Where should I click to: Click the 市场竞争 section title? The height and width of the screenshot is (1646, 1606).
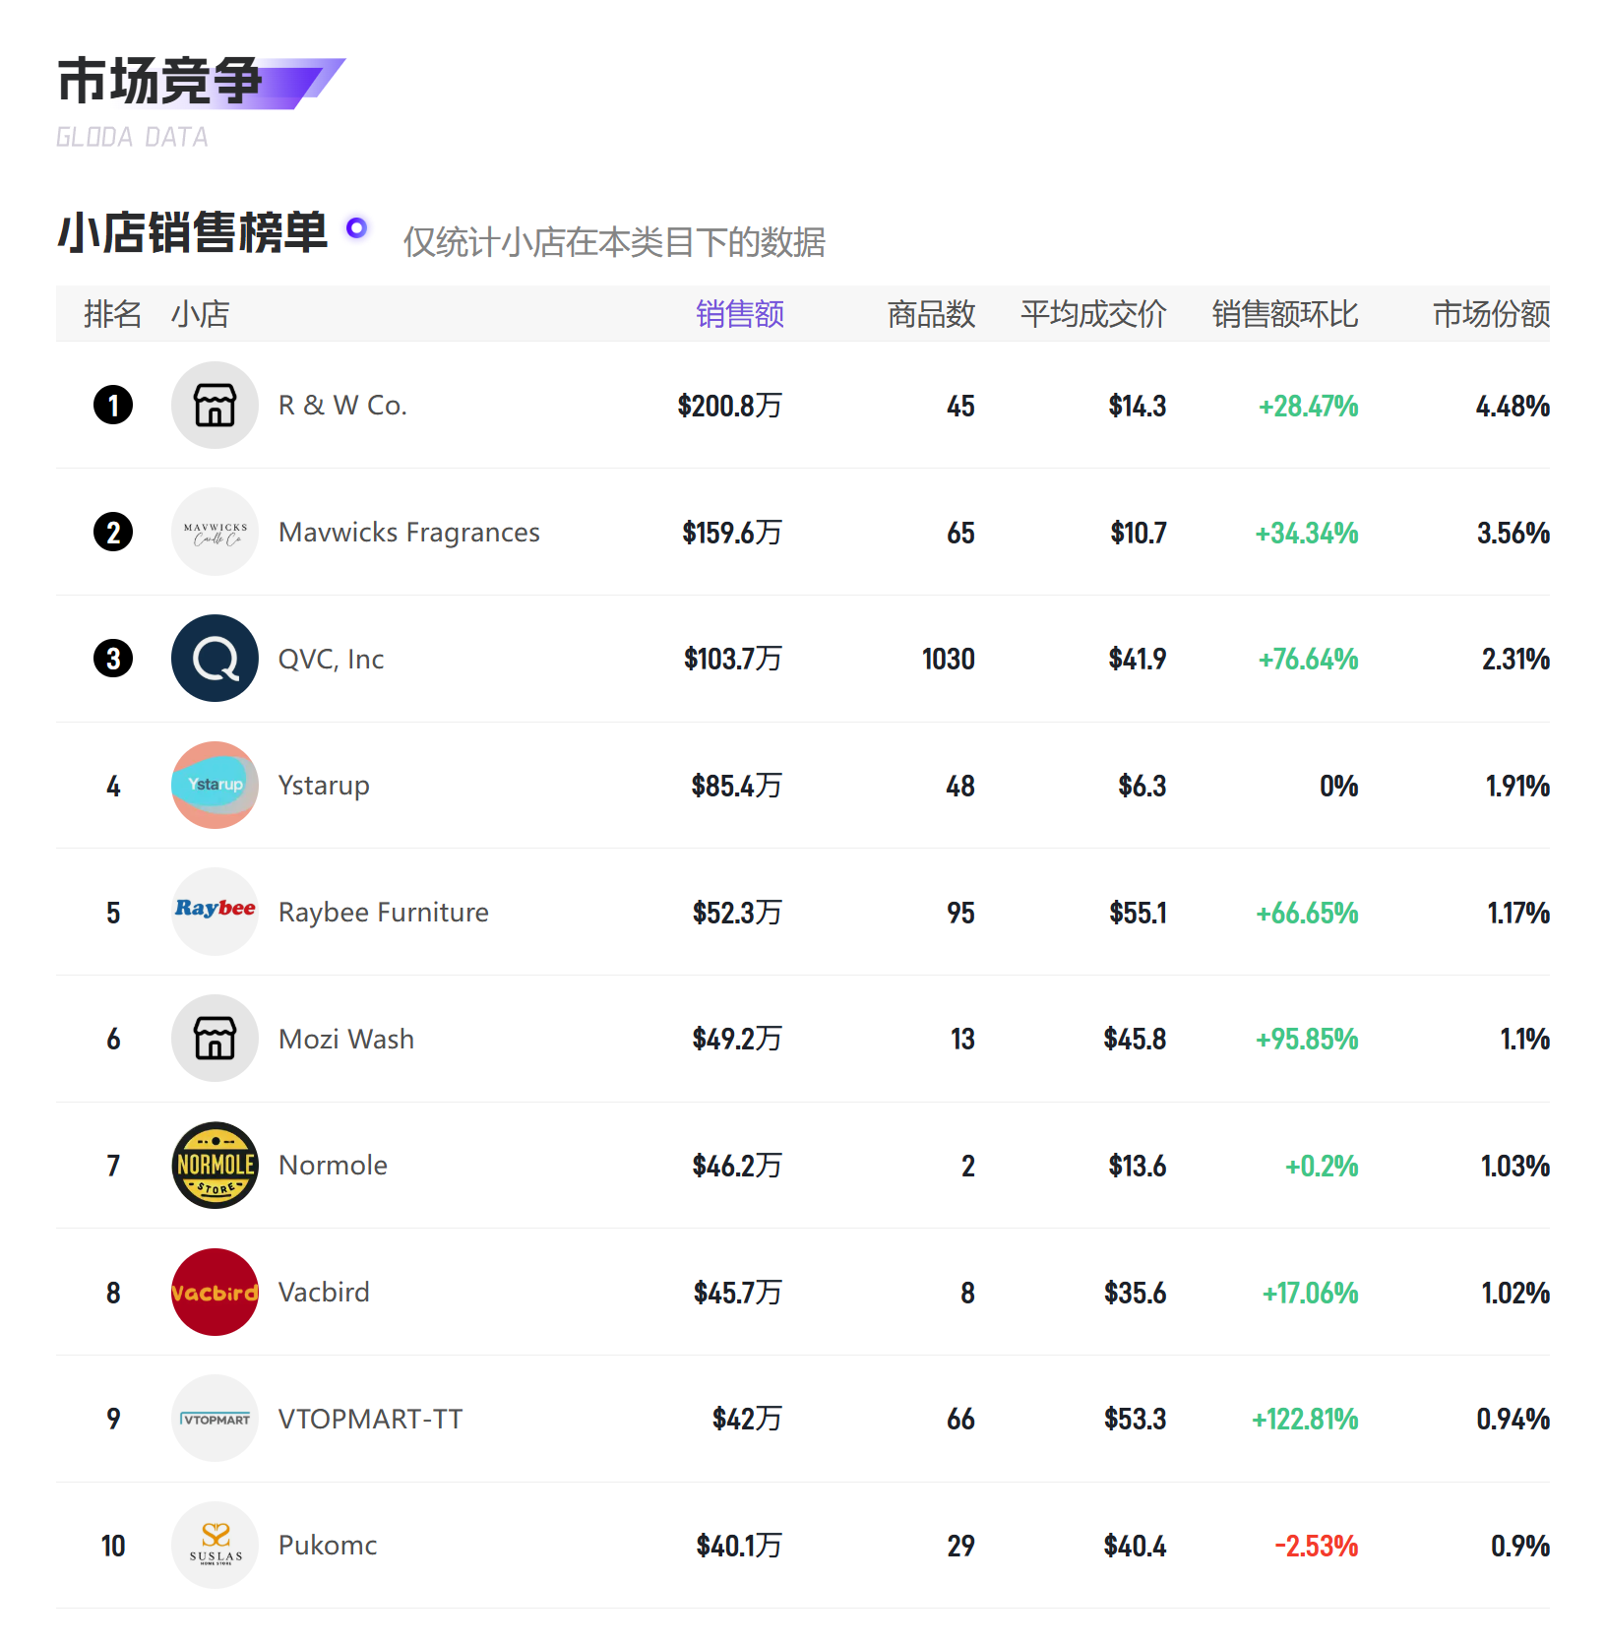160,81
